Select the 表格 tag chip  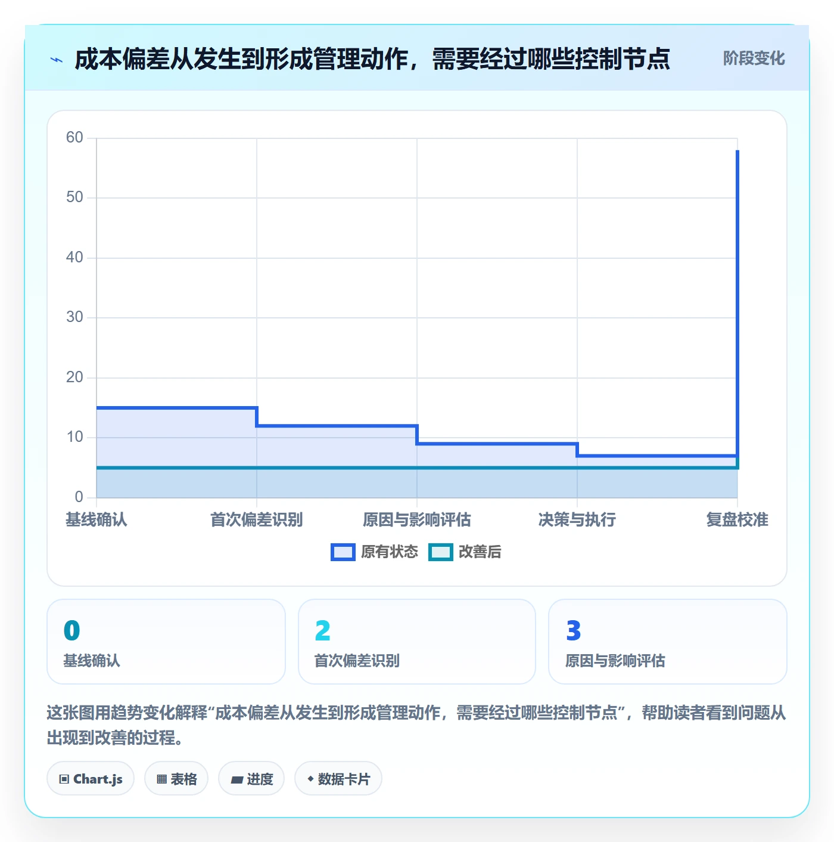click(x=176, y=779)
